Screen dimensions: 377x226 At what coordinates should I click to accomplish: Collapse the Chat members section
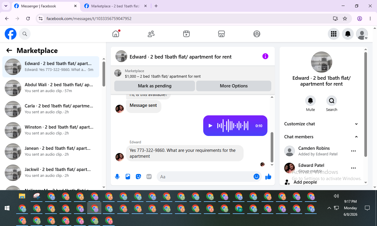tap(321, 137)
